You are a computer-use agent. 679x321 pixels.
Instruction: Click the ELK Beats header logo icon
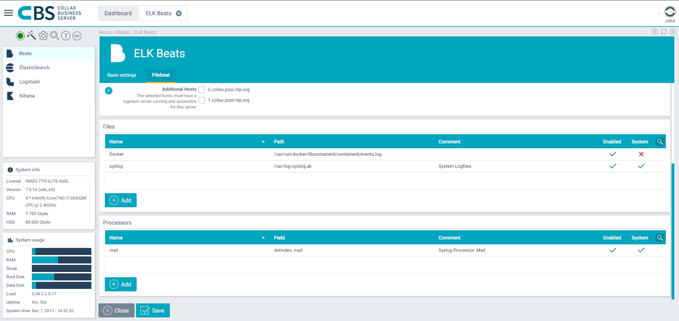pos(118,53)
